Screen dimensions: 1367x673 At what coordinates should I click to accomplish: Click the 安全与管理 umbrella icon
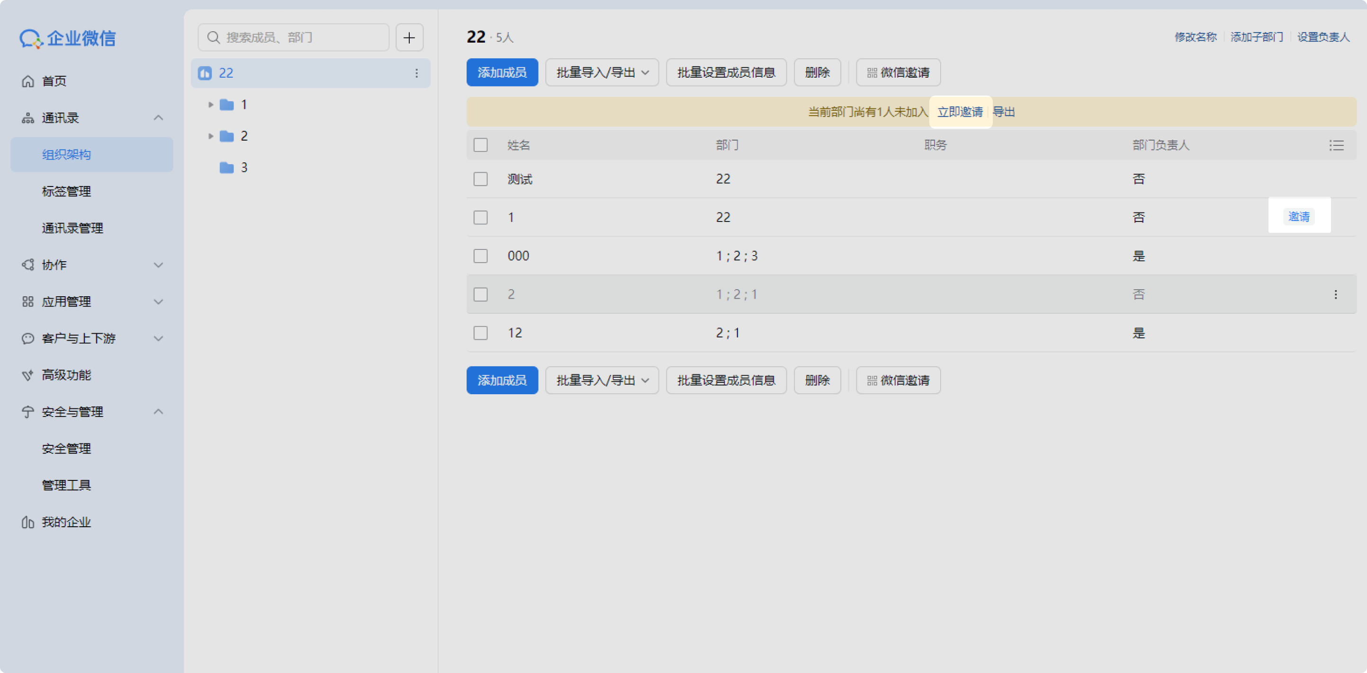point(27,412)
